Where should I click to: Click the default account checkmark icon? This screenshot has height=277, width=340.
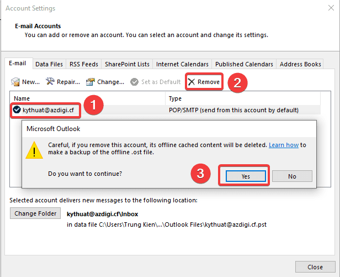(17, 110)
